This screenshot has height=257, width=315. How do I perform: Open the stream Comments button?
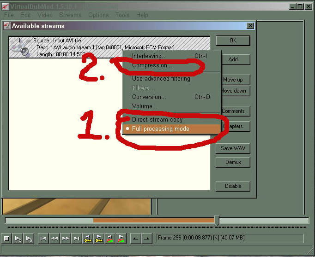pyautogui.click(x=236, y=111)
